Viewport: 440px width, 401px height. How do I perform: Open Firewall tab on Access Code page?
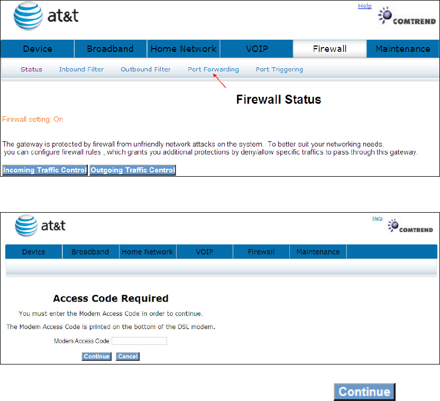[x=261, y=252]
